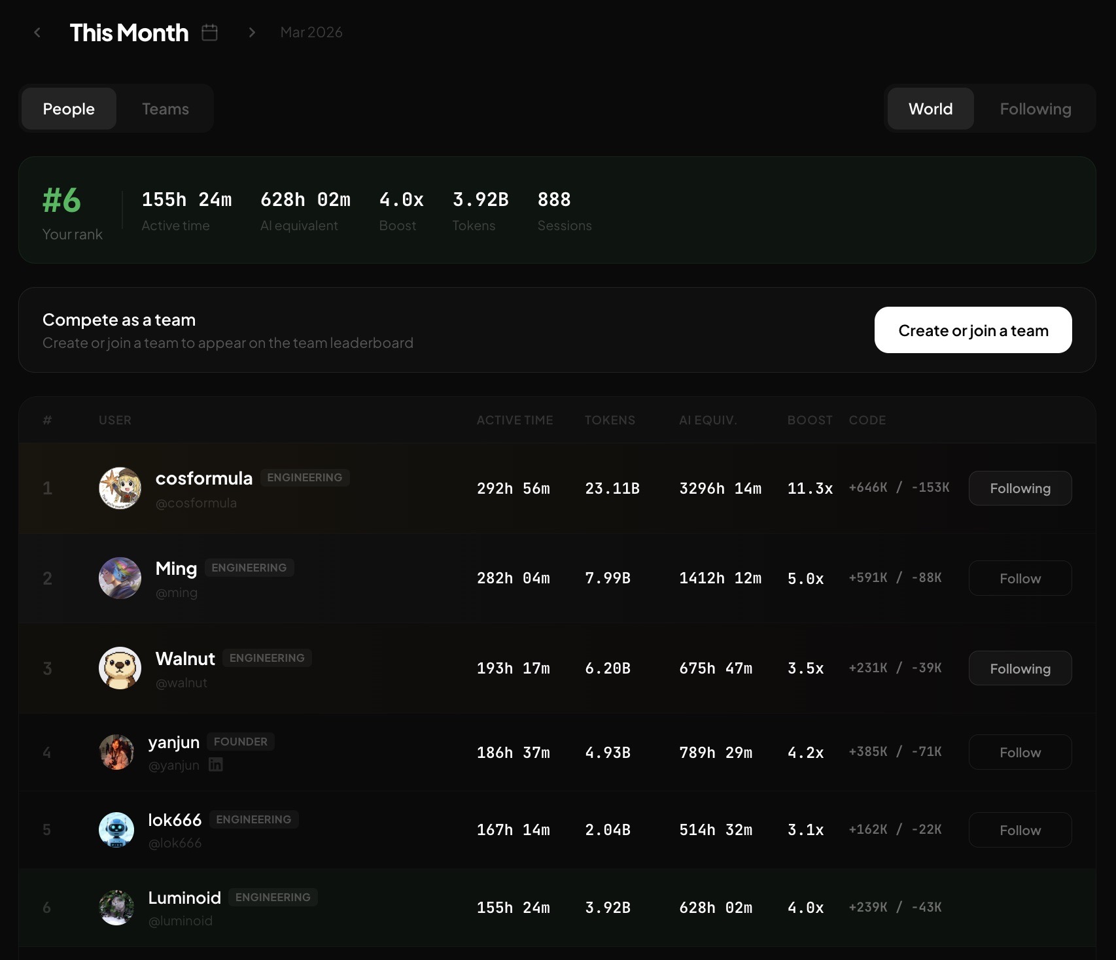This screenshot has width=1116, height=960.
Task: Follow Ming on the leaderboard
Action: [1020, 578]
